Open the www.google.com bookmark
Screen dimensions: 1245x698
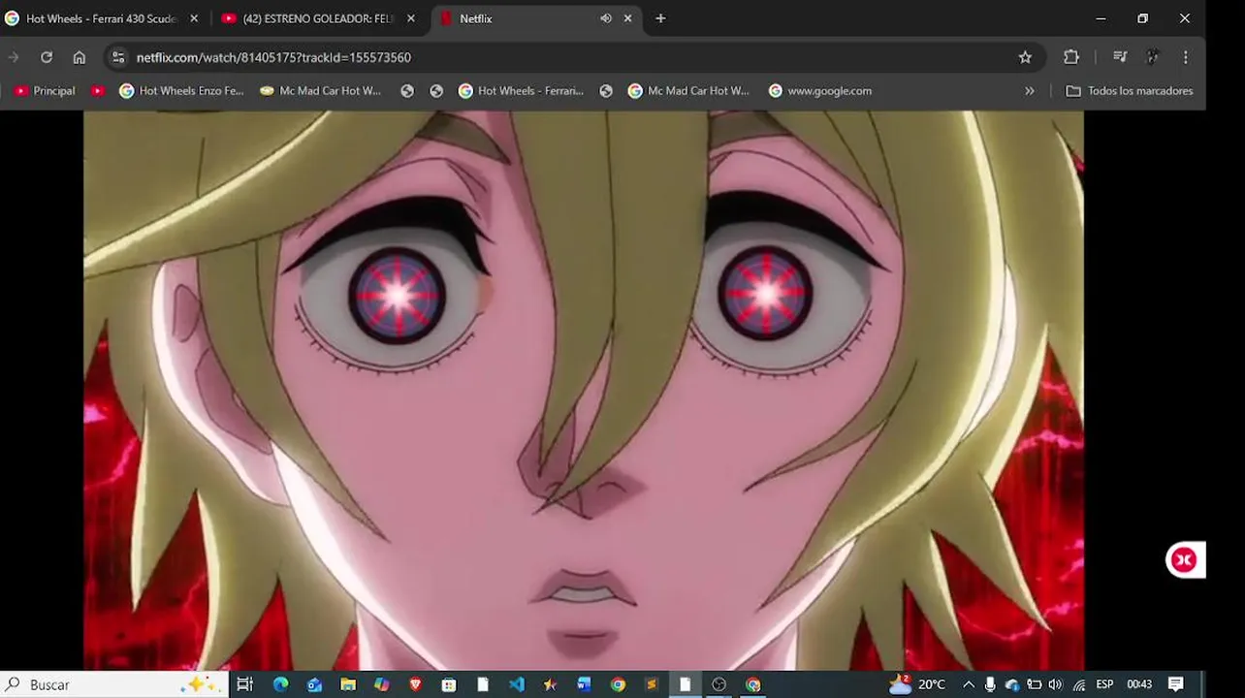click(820, 90)
